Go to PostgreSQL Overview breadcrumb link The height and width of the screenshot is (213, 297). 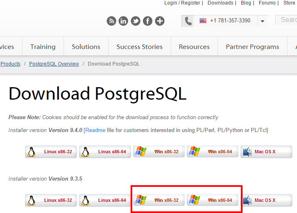(x=54, y=64)
